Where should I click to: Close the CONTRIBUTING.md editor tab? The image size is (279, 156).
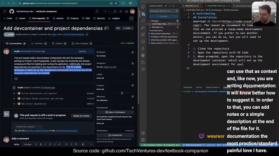click(x=229, y=6)
